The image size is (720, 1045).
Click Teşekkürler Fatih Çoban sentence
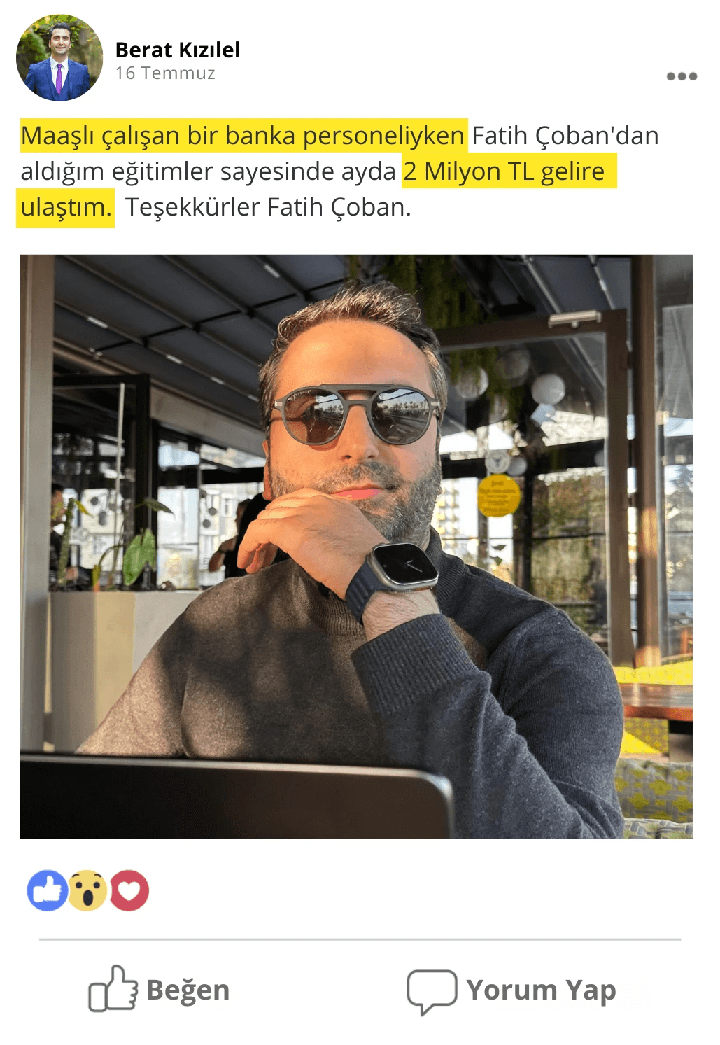tap(268, 207)
